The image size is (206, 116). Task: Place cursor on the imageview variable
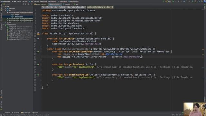(68, 54)
